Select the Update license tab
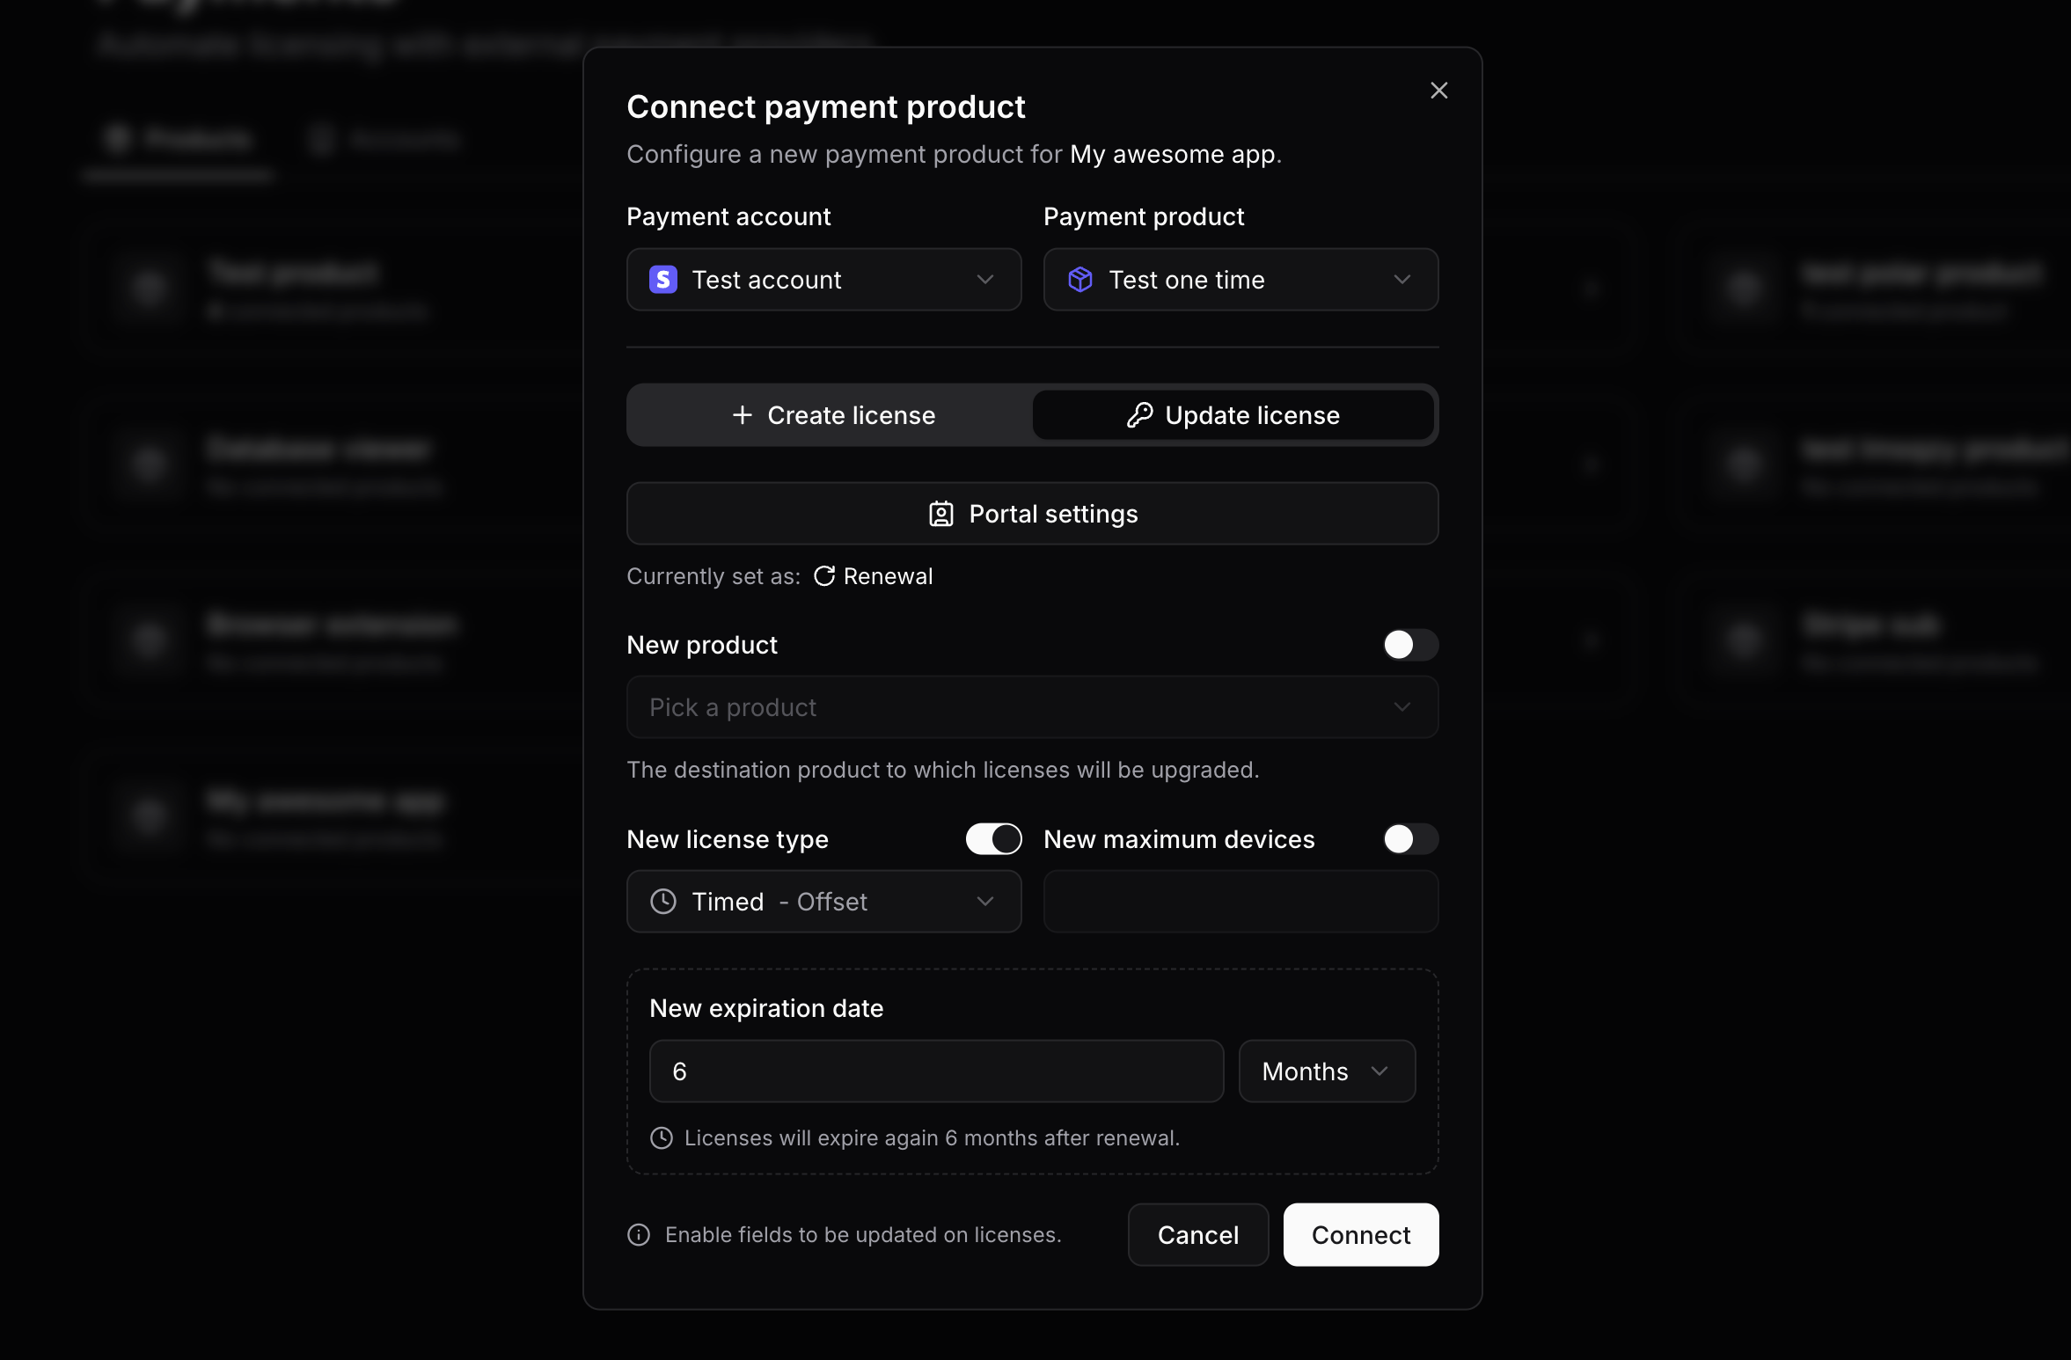Image resolution: width=2071 pixels, height=1360 pixels. pyautogui.click(x=1233, y=415)
